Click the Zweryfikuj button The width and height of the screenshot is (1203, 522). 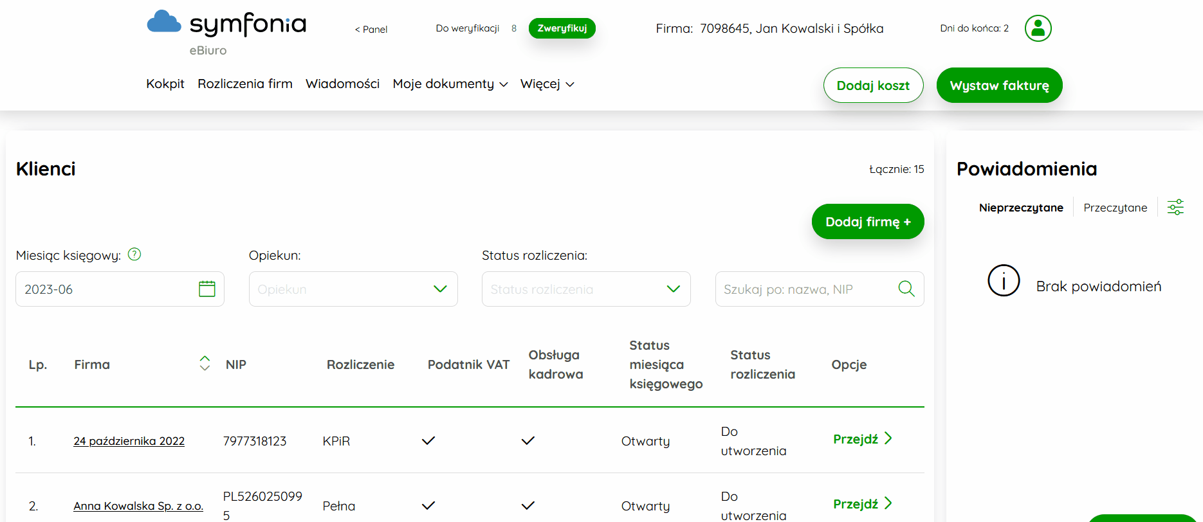[562, 28]
